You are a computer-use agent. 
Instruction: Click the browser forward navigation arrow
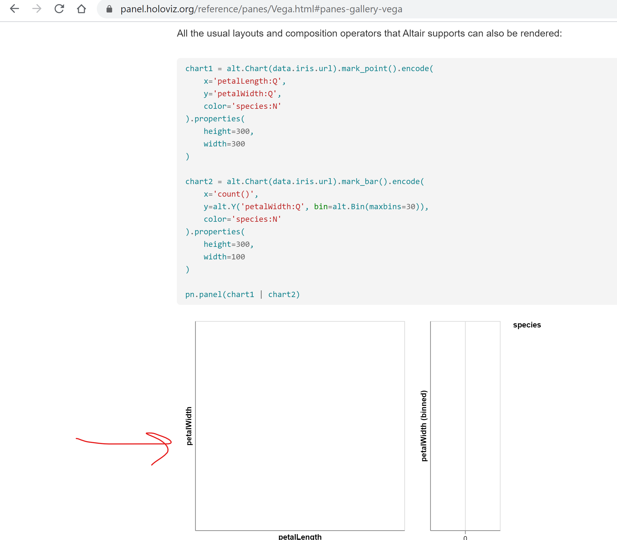(x=37, y=9)
